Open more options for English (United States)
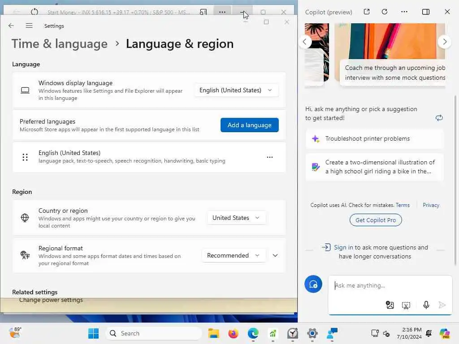Image resolution: width=459 pixels, height=344 pixels. coord(269,157)
